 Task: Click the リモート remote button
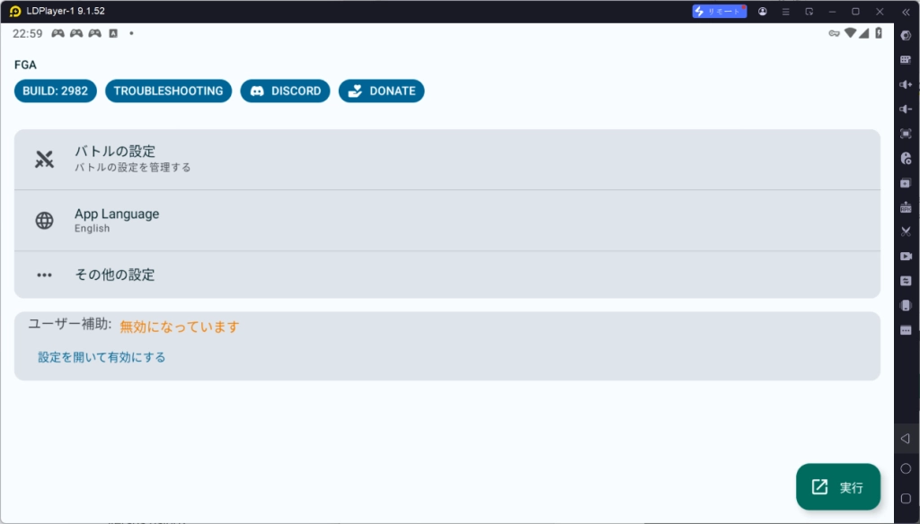point(720,11)
